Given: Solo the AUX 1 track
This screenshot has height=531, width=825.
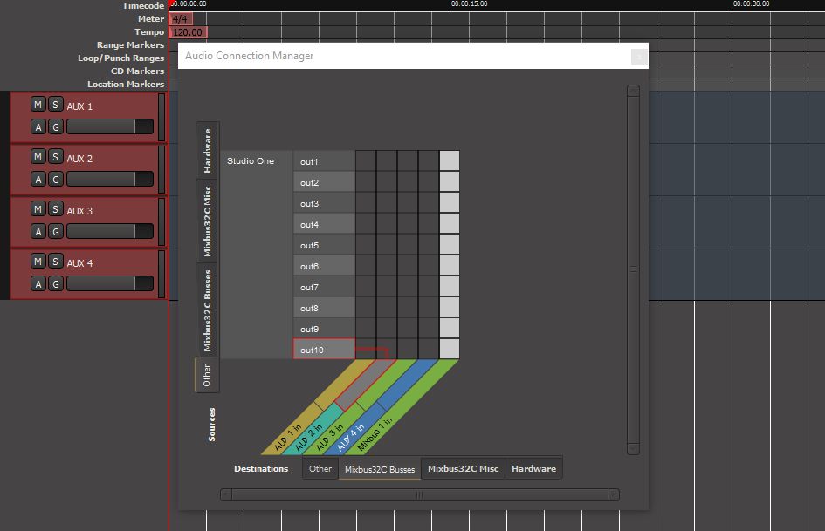Looking at the screenshot, I should click(55, 105).
